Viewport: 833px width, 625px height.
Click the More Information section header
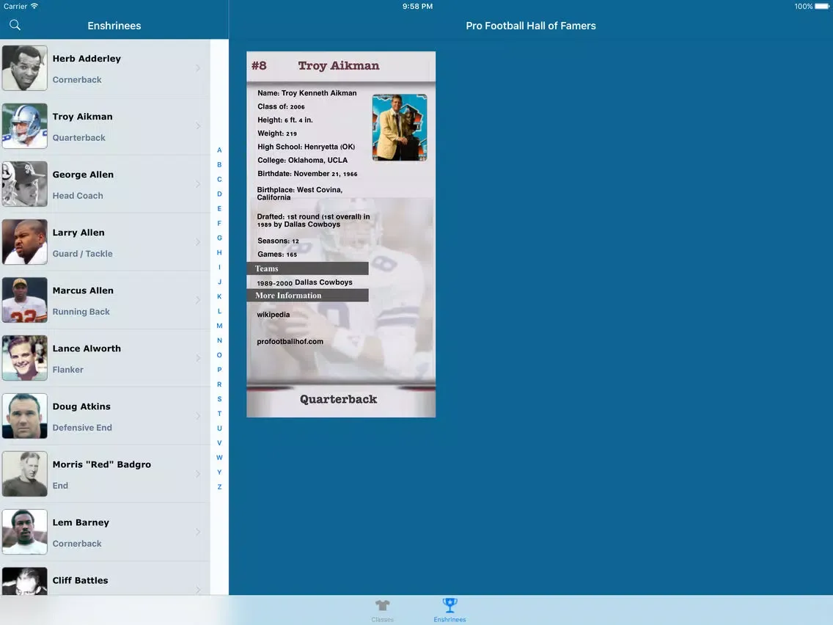(307, 296)
